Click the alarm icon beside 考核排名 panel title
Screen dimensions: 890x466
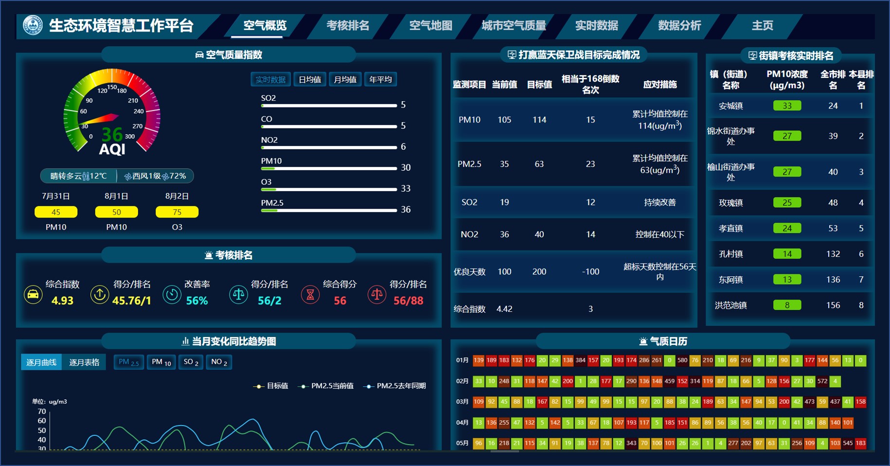coord(209,255)
